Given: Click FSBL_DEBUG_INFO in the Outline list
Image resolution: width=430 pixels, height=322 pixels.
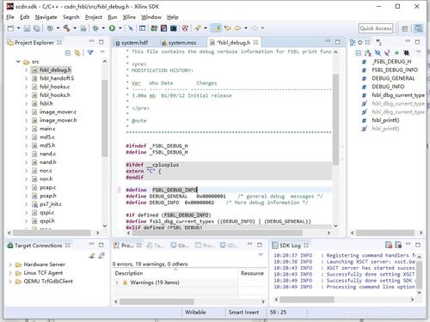Looking at the screenshot, I should pos(395,70).
